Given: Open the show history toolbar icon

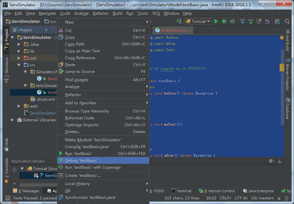Looking at the screenshot, I should point(259,21).
